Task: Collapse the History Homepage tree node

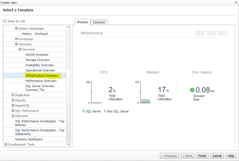Action: (x=17, y=28)
